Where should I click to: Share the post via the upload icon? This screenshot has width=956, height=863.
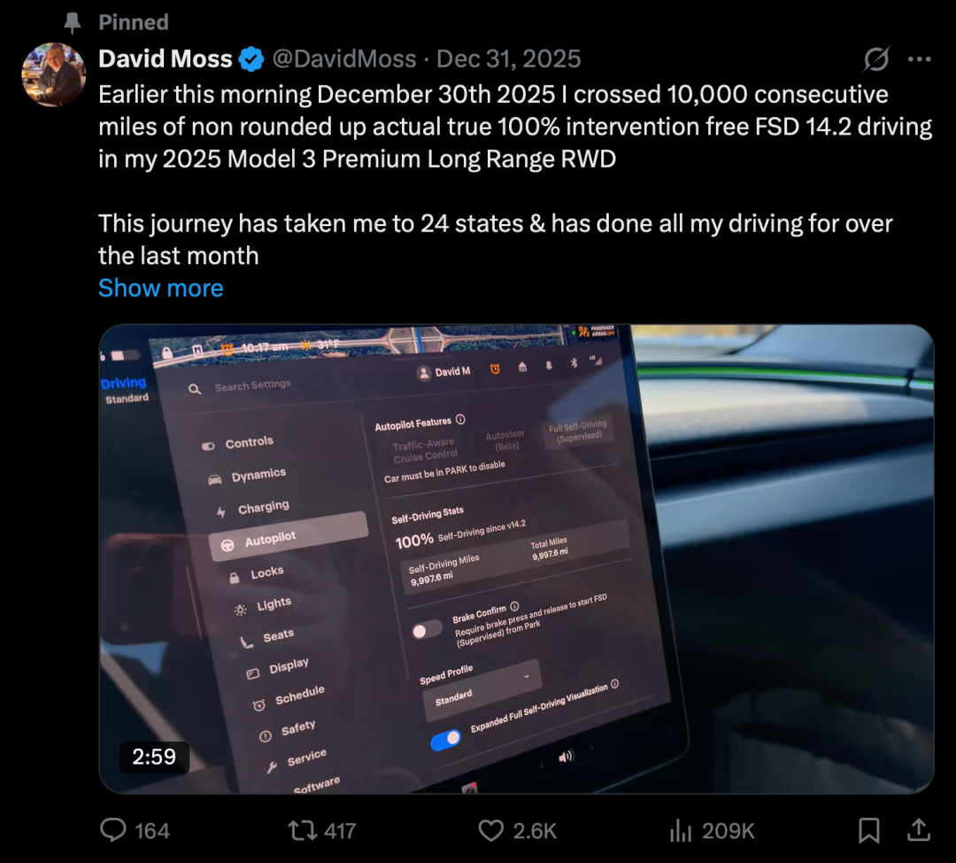pos(919,830)
